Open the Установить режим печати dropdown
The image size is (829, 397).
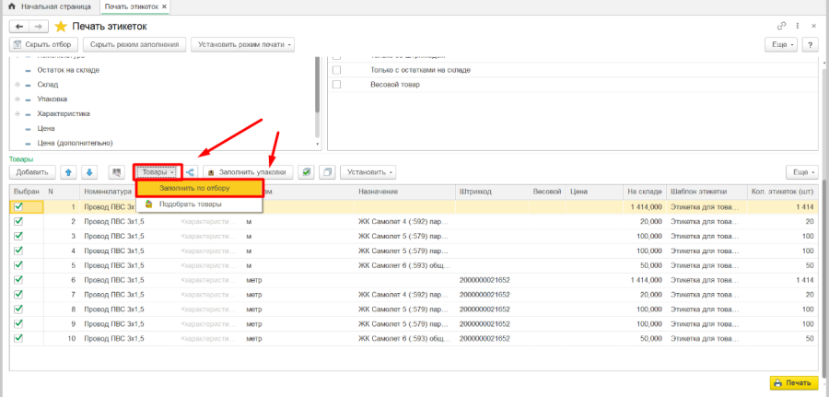242,44
